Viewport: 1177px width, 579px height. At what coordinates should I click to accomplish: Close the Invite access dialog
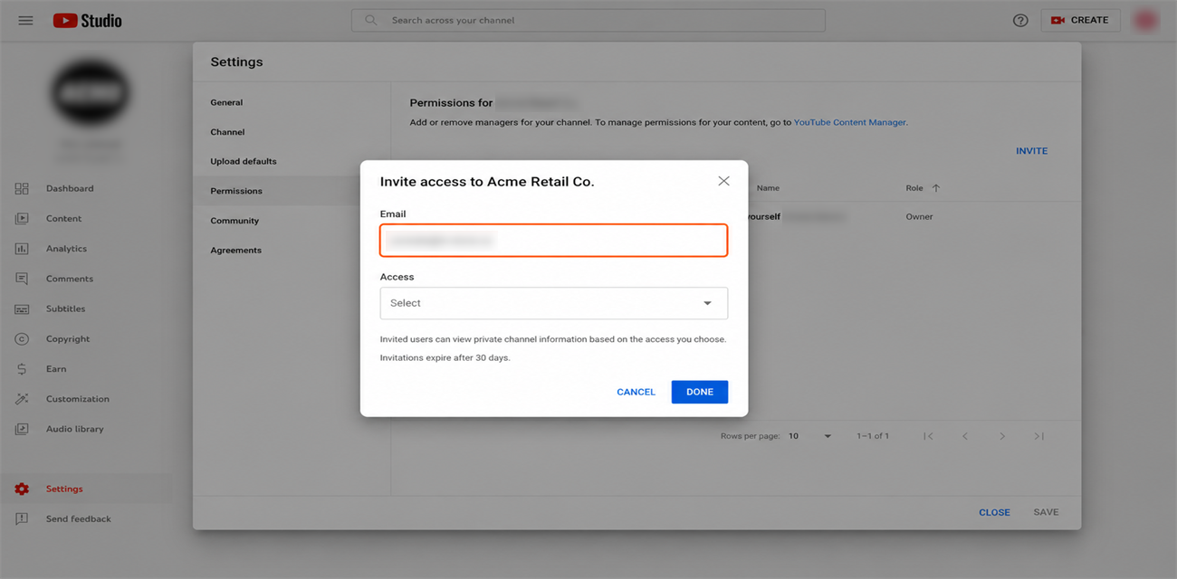723,181
